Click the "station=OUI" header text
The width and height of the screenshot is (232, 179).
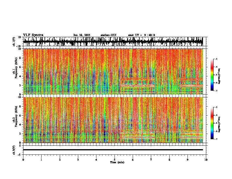pos(108,35)
